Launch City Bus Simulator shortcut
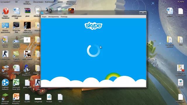This screenshot has height=105, width=187. [16, 42]
